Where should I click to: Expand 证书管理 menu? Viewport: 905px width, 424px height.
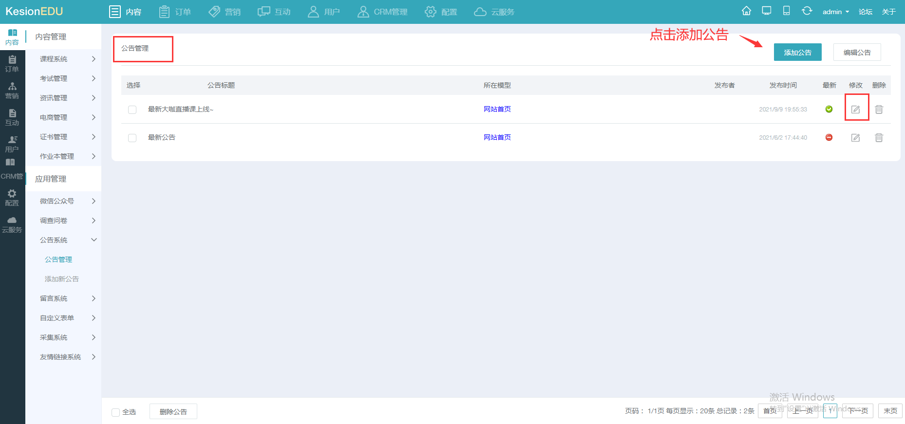click(x=63, y=137)
